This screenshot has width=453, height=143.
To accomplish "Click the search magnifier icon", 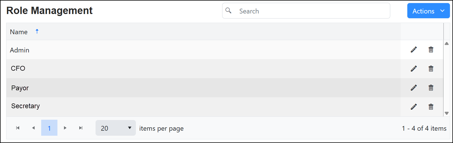I will (228, 11).
